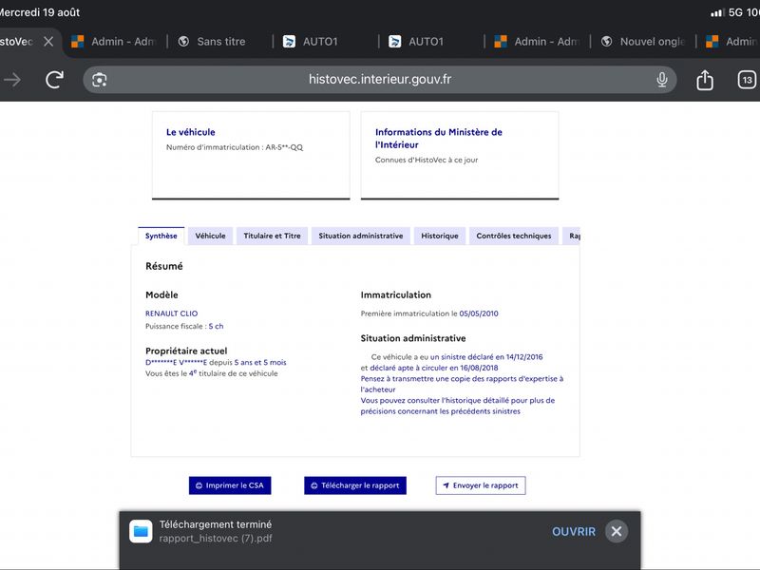Tap the forward navigation arrow

click(x=12, y=80)
